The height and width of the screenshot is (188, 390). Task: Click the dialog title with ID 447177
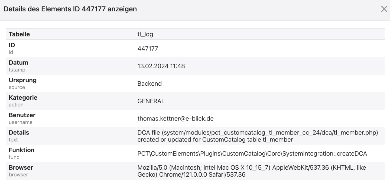tap(70, 9)
